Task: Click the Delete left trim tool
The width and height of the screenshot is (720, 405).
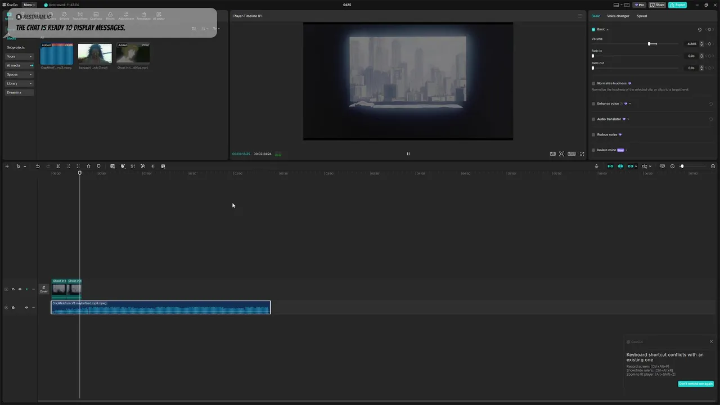Action: coord(68,166)
